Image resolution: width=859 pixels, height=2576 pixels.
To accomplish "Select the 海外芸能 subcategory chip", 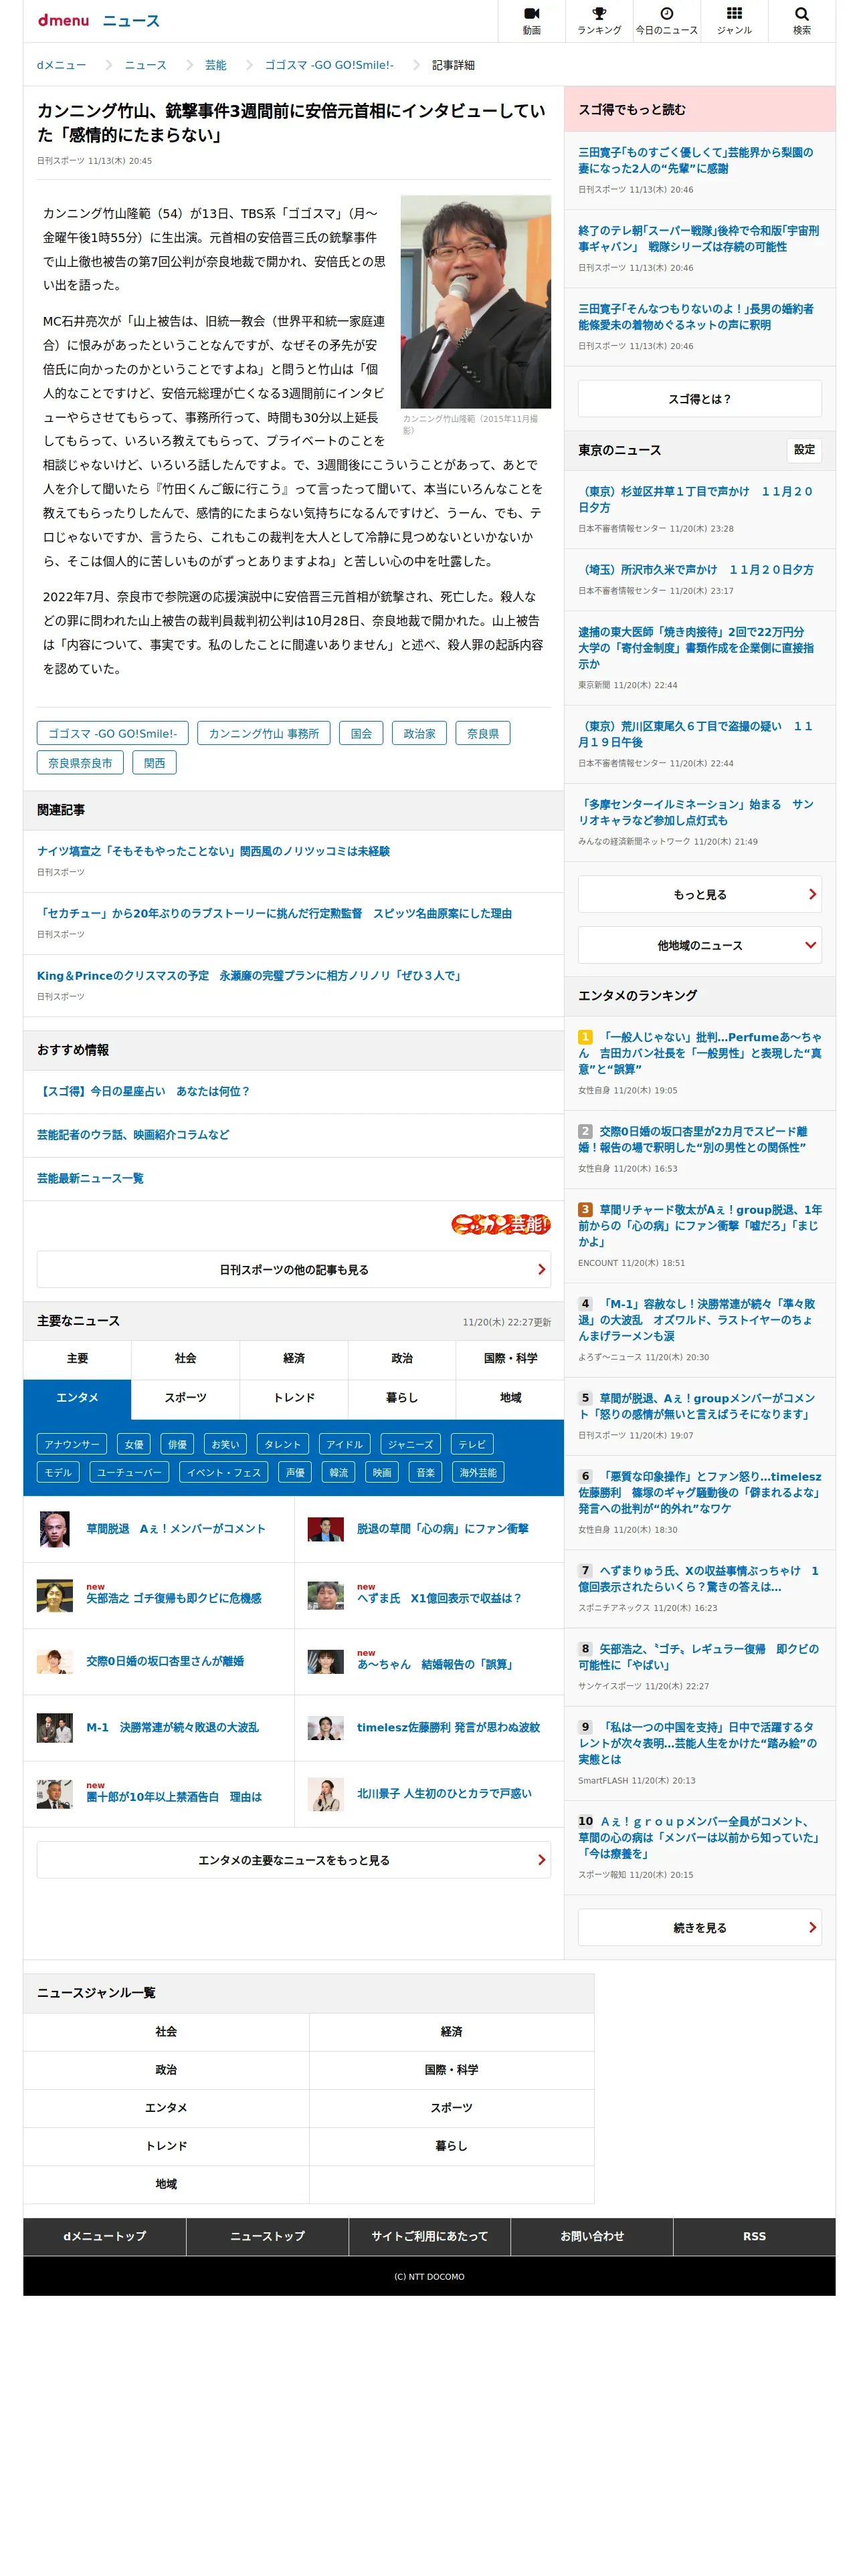I will point(478,1472).
